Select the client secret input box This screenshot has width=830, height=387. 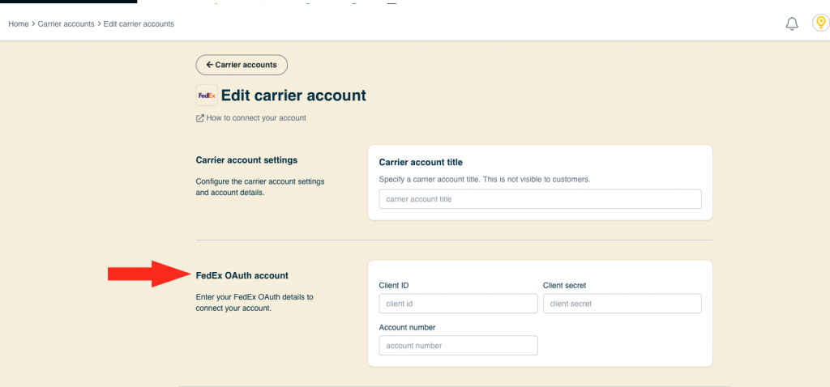click(x=622, y=304)
